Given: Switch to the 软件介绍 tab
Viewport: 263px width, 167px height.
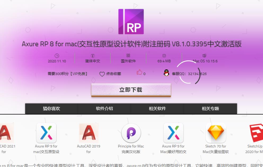Looking at the screenshot, I should pos(104,108).
